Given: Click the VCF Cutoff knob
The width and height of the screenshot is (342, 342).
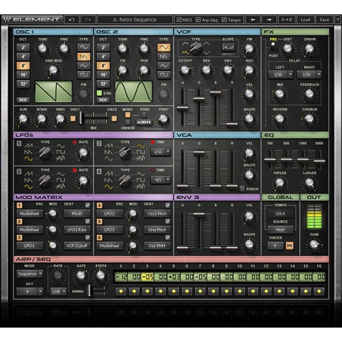Looking at the screenshot, I should pos(185,70).
